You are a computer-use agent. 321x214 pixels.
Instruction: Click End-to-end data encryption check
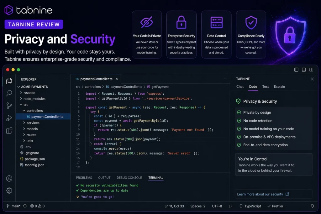click(x=239, y=145)
